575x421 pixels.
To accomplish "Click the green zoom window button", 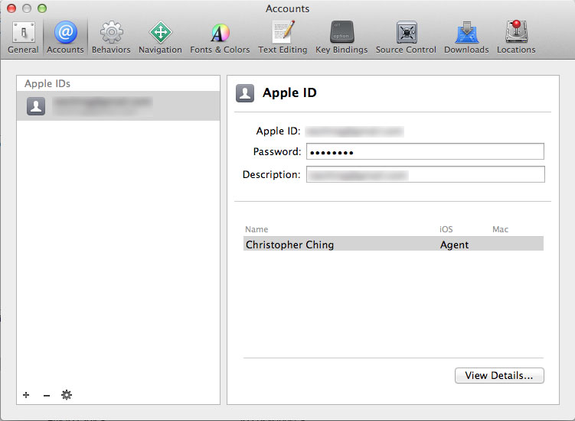I will pos(41,8).
